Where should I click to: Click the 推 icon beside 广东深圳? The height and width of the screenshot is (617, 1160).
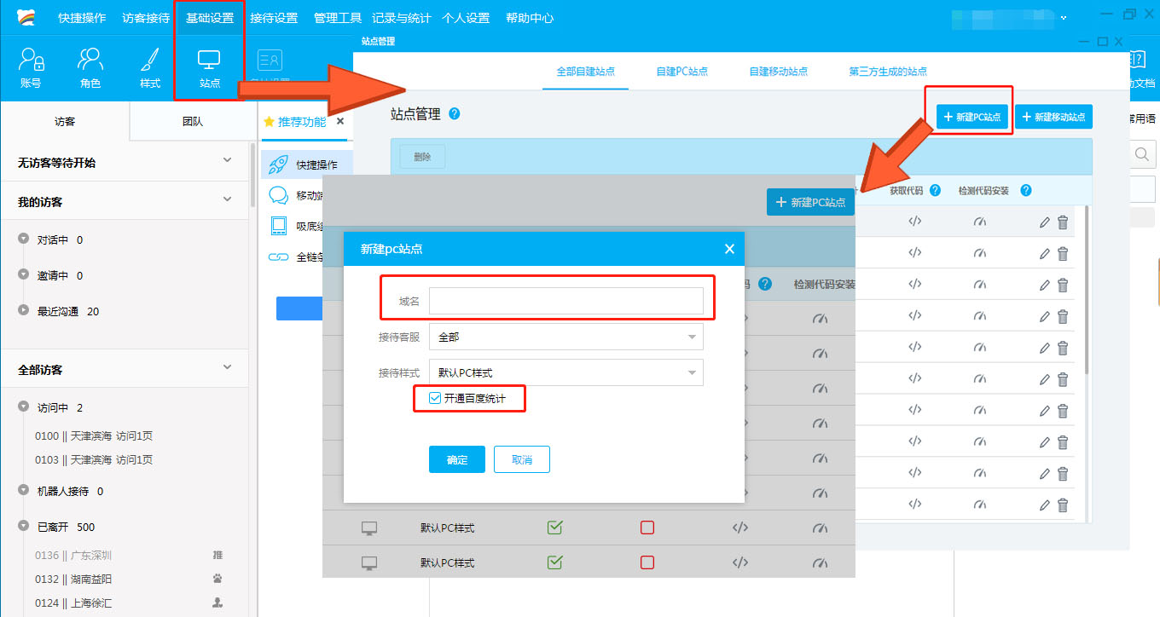(x=217, y=555)
